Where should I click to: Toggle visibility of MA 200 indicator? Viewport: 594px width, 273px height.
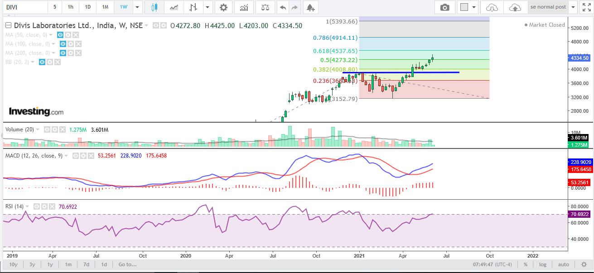(63, 53)
